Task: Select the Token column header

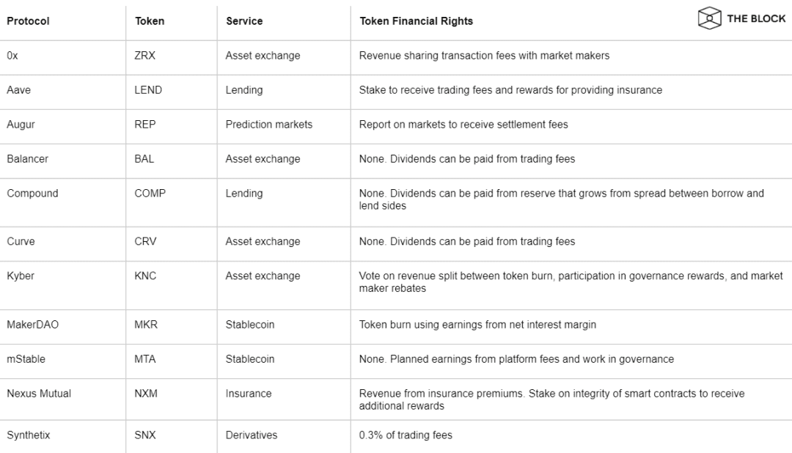Action: pos(150,21)
